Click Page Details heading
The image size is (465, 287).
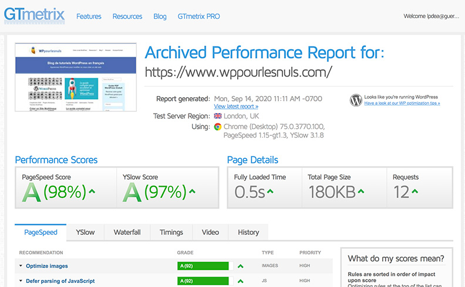(x=252, y=160)
